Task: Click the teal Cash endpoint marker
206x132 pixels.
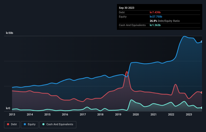Action: [202, 108]
